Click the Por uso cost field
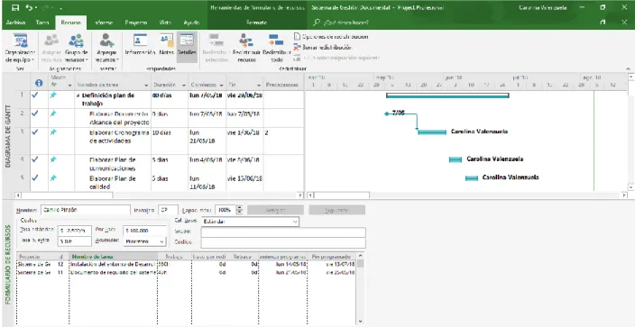Image resolution: width=635 pixels, height=327 pixels. (x=145, y=231)
